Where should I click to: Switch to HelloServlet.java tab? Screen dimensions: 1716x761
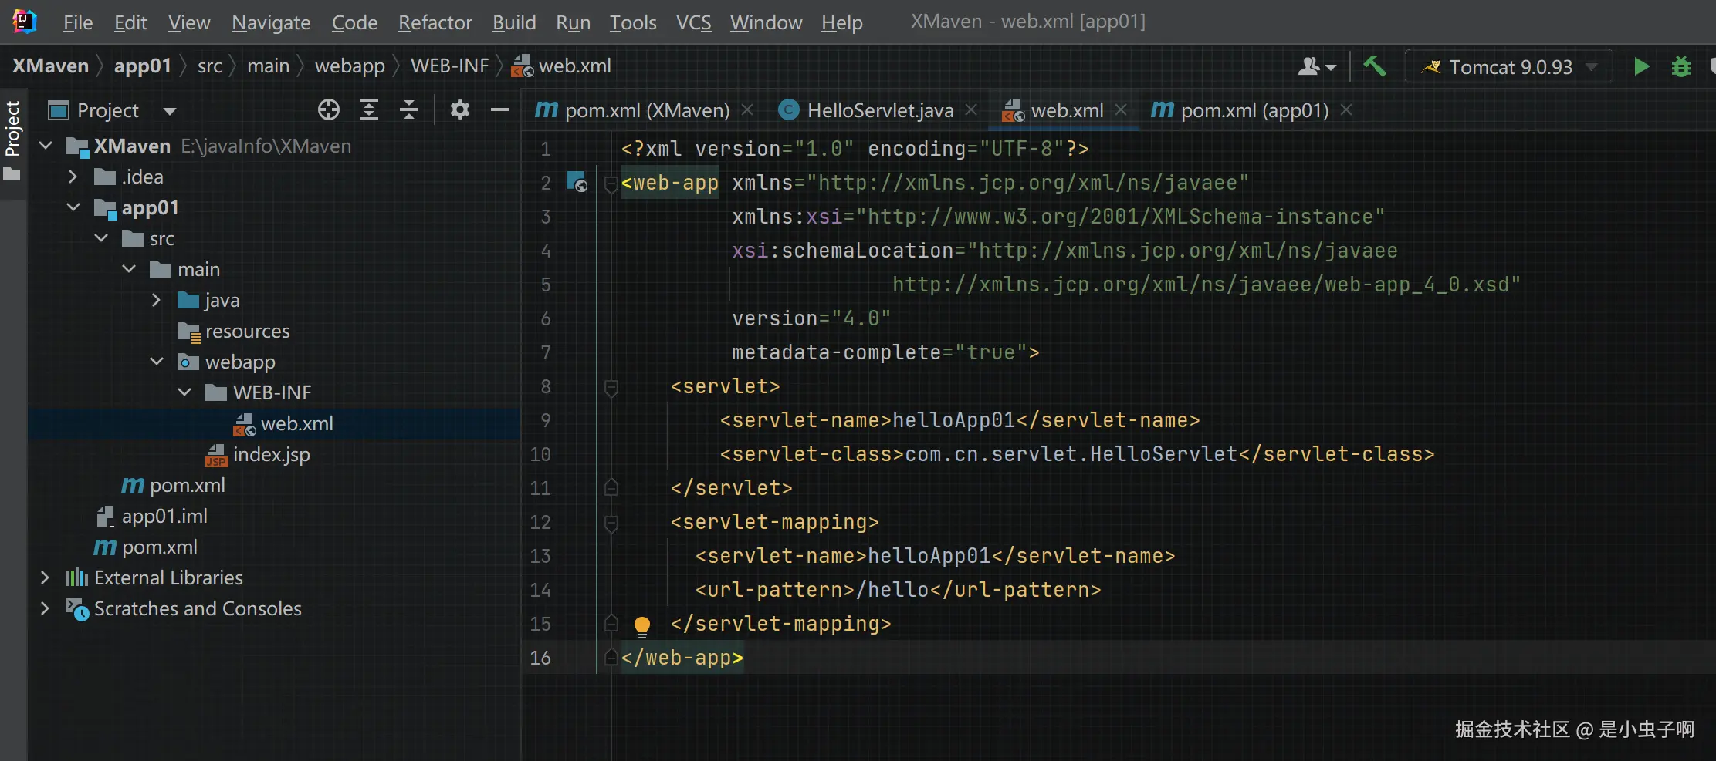click(879, 110)
